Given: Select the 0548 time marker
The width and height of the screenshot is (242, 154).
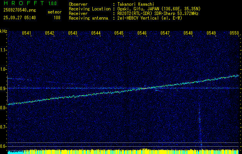Looking at the screenshot, I should coord(188,33).
